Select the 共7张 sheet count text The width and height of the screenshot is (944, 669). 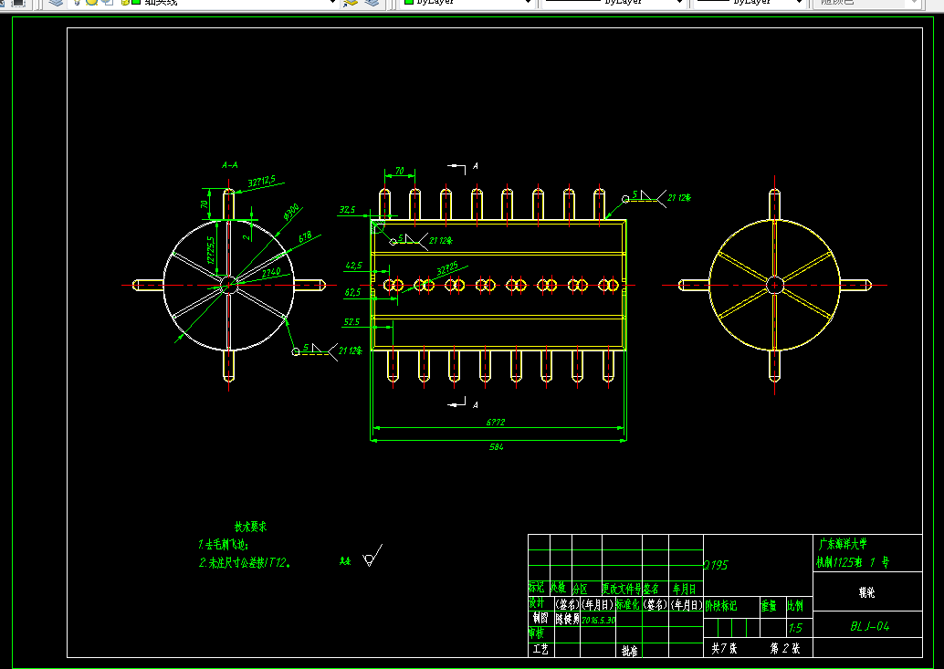click(724, 649)
